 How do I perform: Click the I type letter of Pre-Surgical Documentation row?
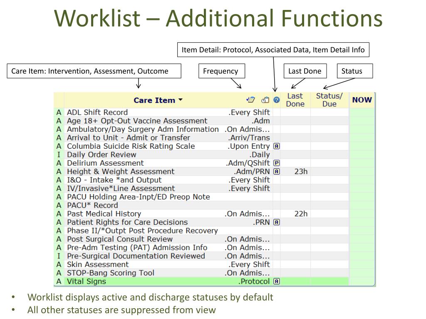tap(59, 256)
